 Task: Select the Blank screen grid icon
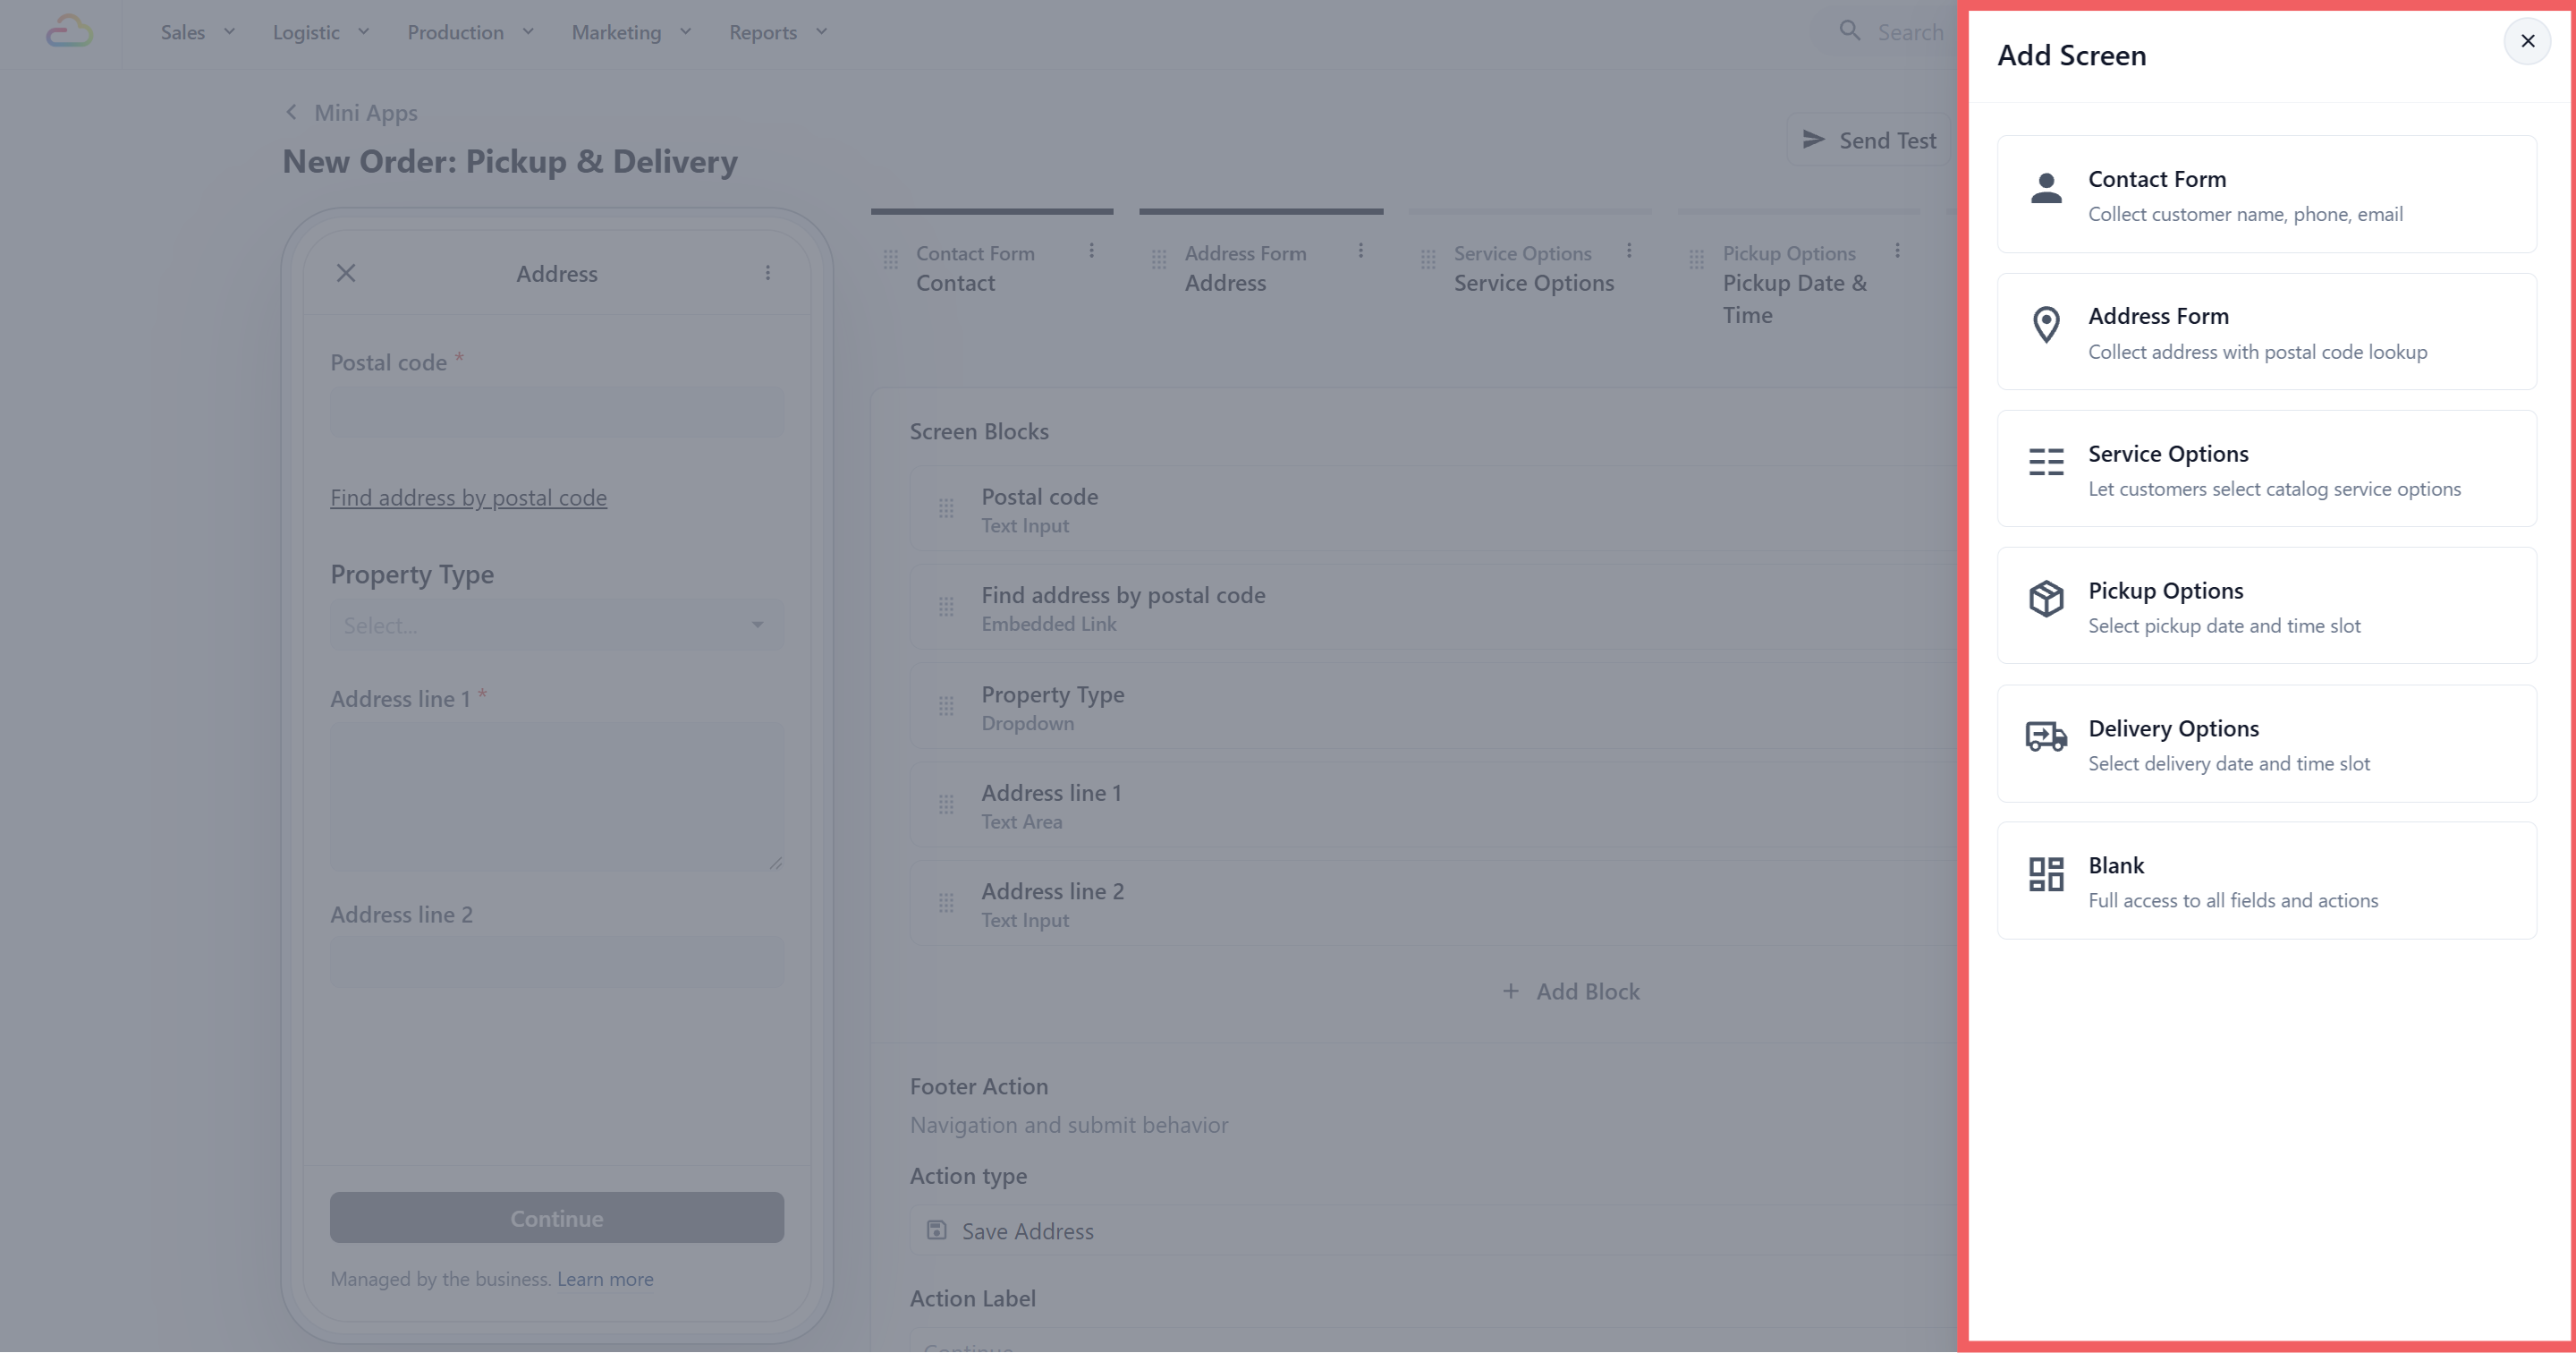2046,873
